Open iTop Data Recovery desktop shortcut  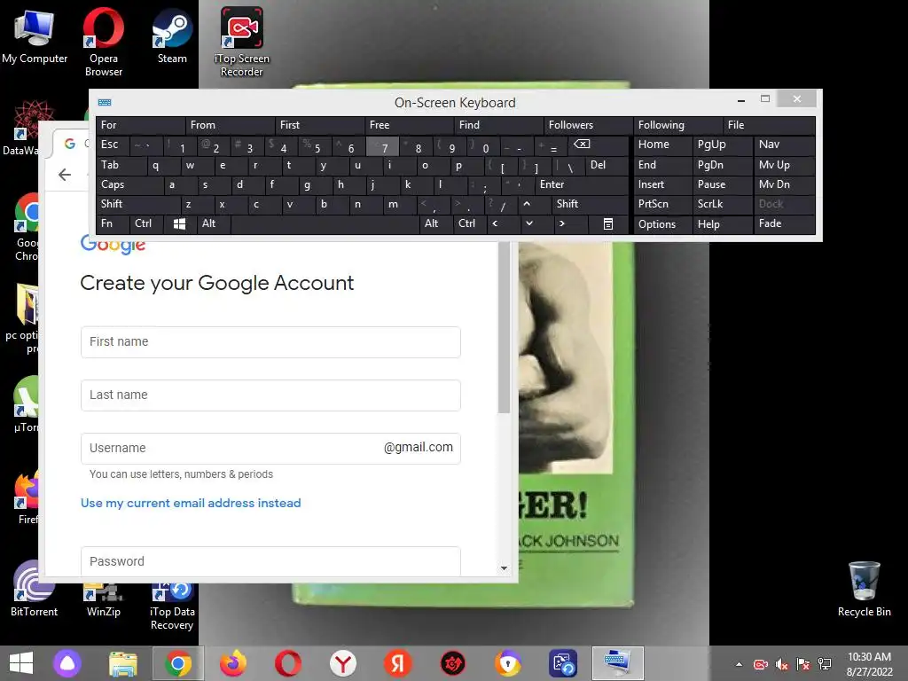172,607
